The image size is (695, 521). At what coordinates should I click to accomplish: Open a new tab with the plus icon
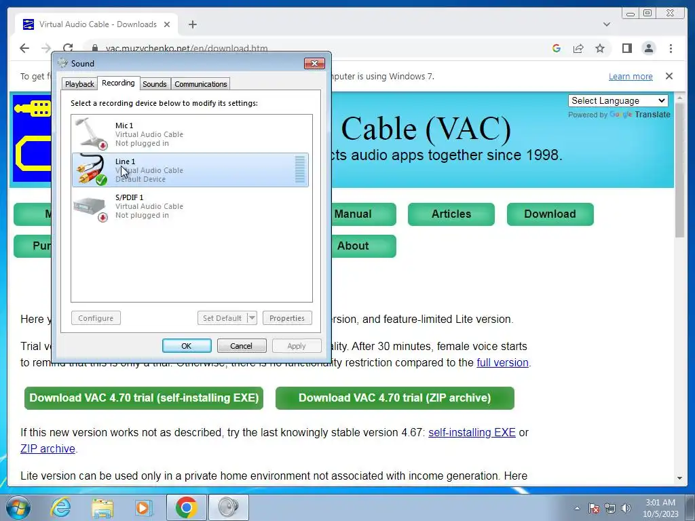tap(192, 24)
